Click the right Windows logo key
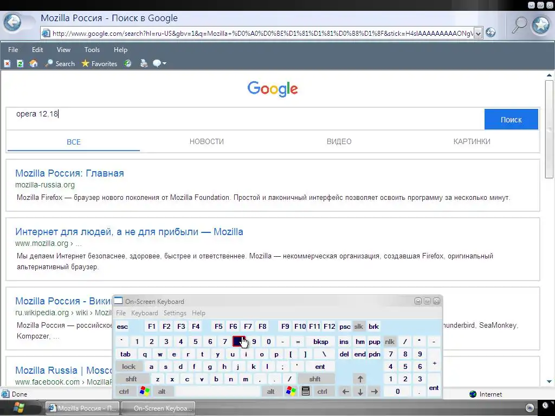555x416 pixels. [291, 391]
